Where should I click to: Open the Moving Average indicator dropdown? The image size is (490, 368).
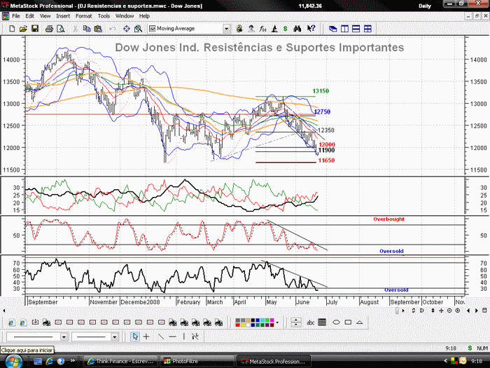[227, 29]
